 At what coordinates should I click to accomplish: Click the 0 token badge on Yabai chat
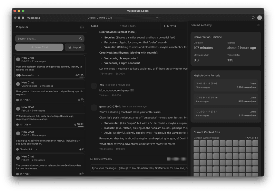tap(81, 149)
